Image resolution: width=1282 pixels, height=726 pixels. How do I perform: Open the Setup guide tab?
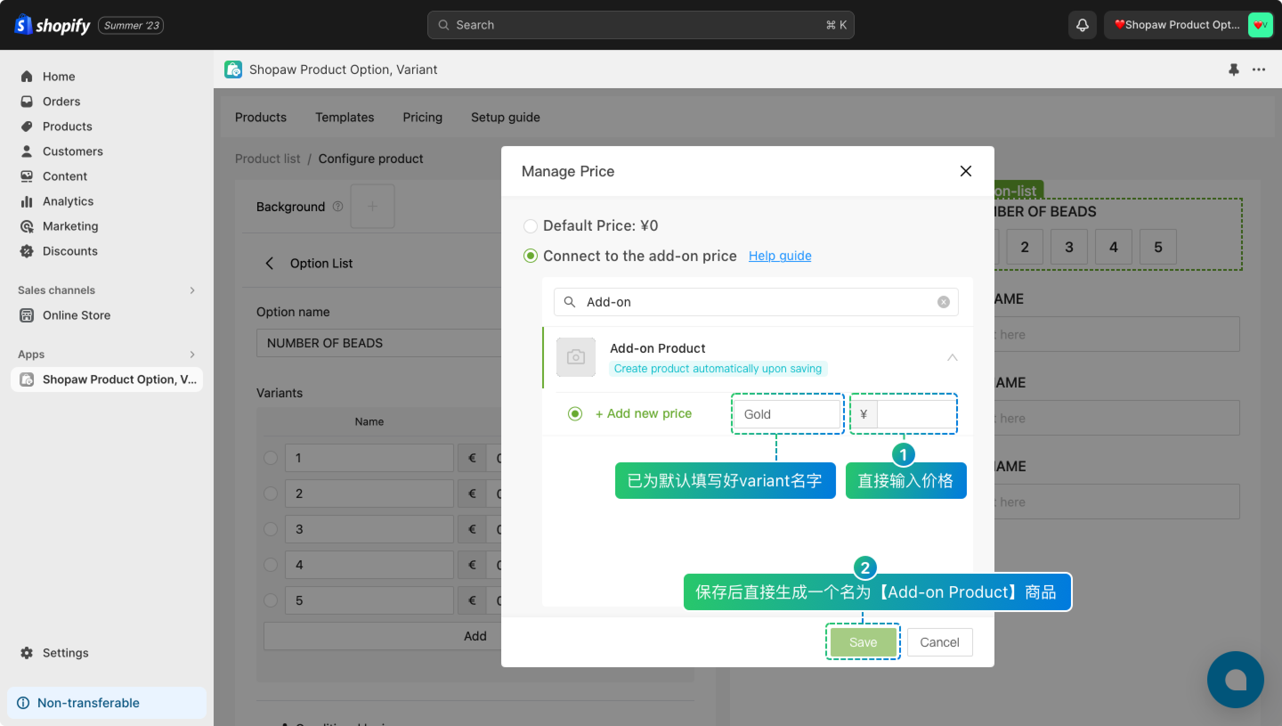[x=505, y=117]
